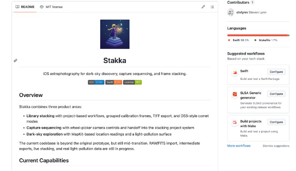Click the SLSA Generic generator icon

click(x=235, y=94)
